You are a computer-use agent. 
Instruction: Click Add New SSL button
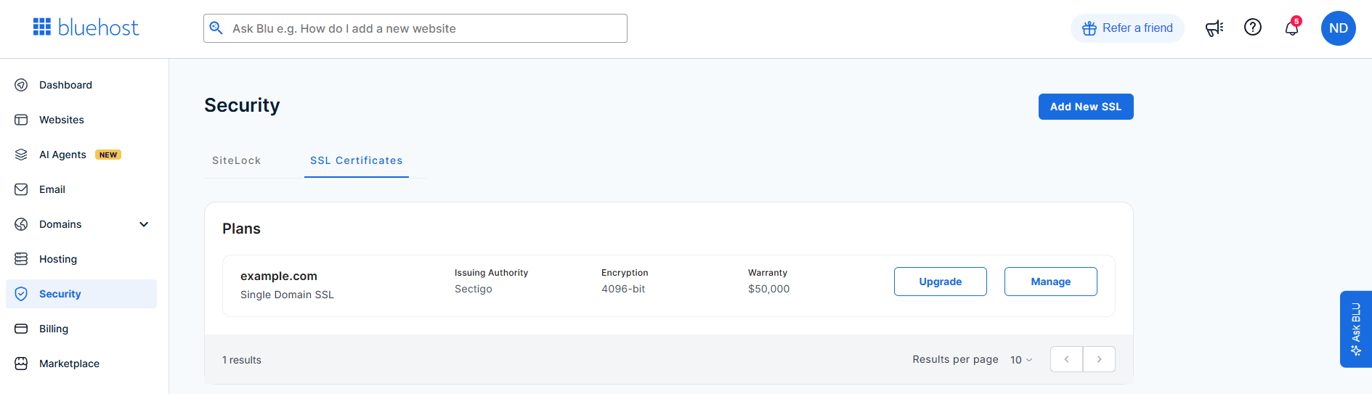[x=1086, y=107]
